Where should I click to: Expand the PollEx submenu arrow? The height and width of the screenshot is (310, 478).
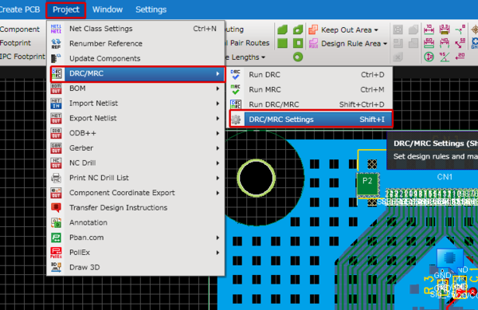tap(217, 253)
